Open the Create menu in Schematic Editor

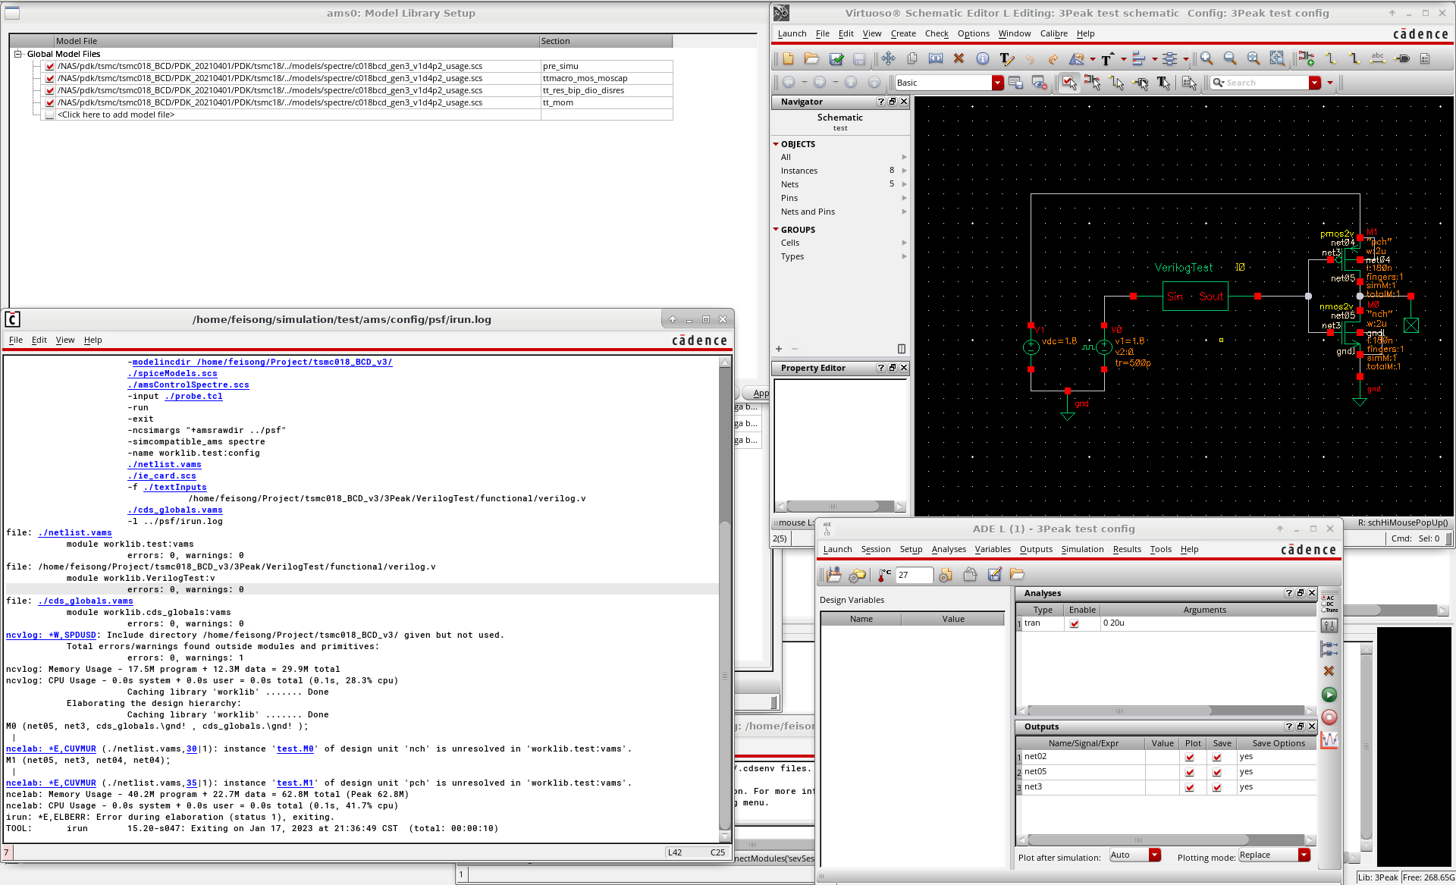(903, 33)
